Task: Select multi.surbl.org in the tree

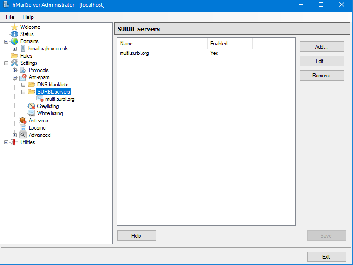Action: [60, 99]
